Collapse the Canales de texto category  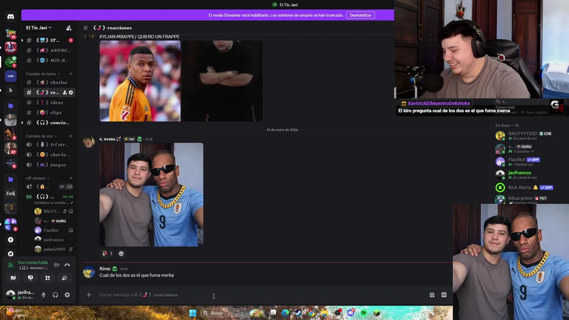[43, 74]
